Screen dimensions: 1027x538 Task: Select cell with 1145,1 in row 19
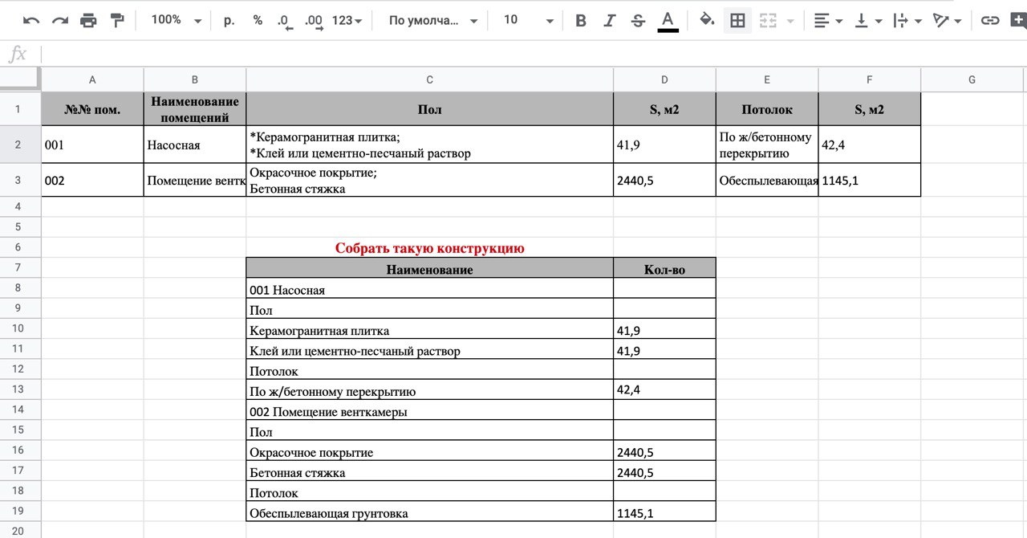(x=664, y=512)
